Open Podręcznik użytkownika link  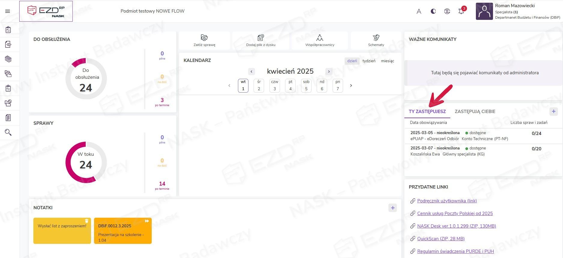pyautogui.click(x=447, y=201)
